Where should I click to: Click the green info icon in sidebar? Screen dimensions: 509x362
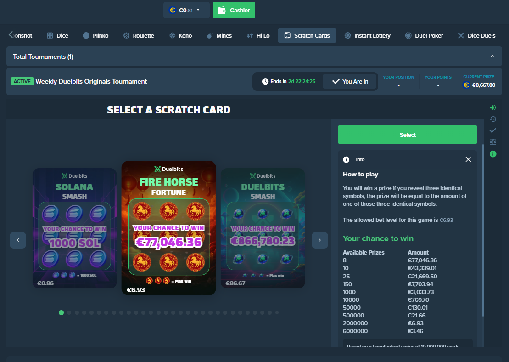(x=493, y=153)
